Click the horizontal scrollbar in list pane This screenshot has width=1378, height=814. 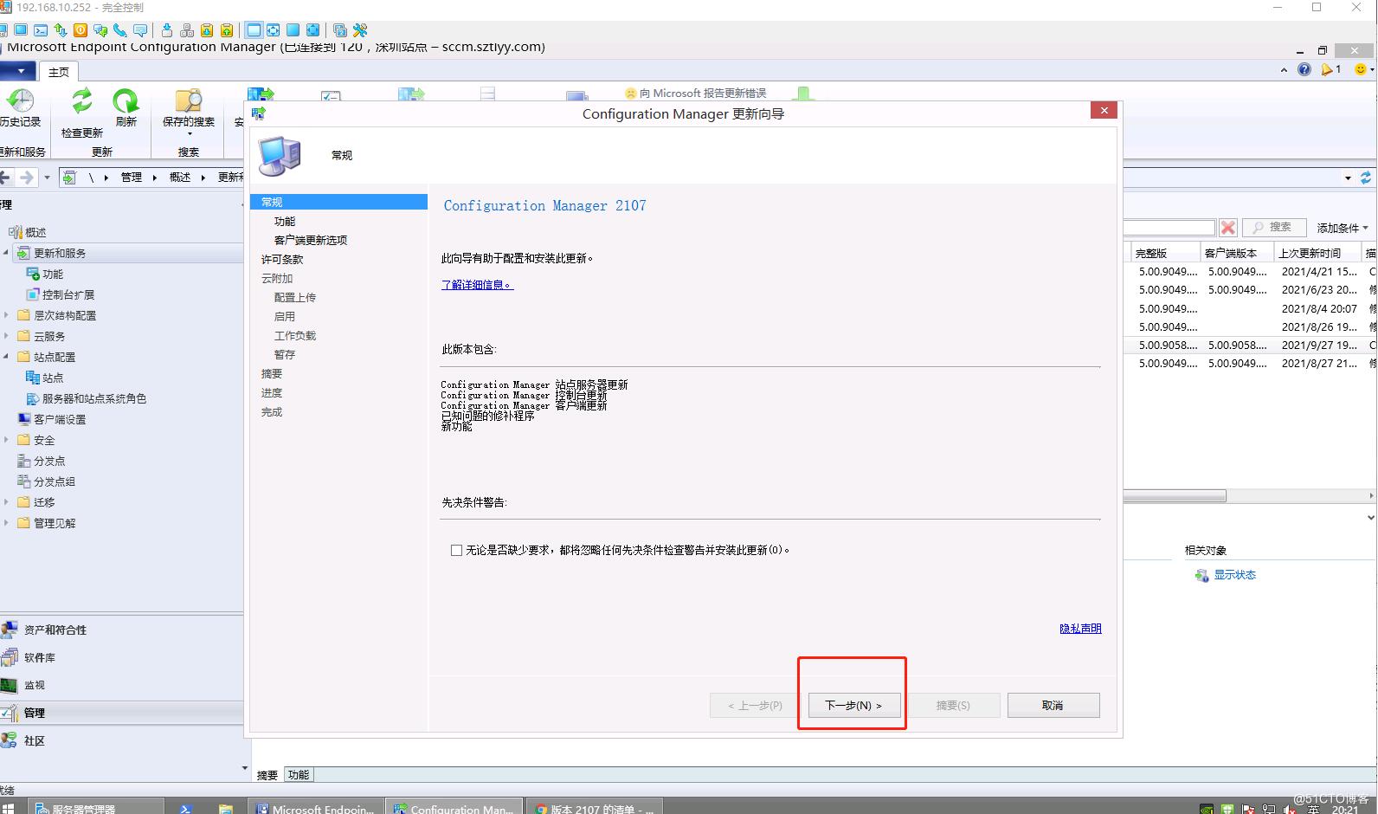[x=1175, y=496]
